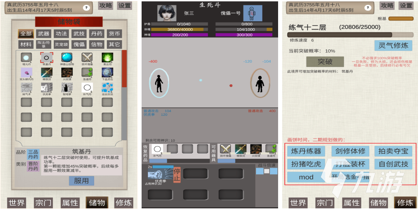This screenshot has width=418, height=209.
Task: Click the storage bag red scrollbar
Action: click(124, 68)
